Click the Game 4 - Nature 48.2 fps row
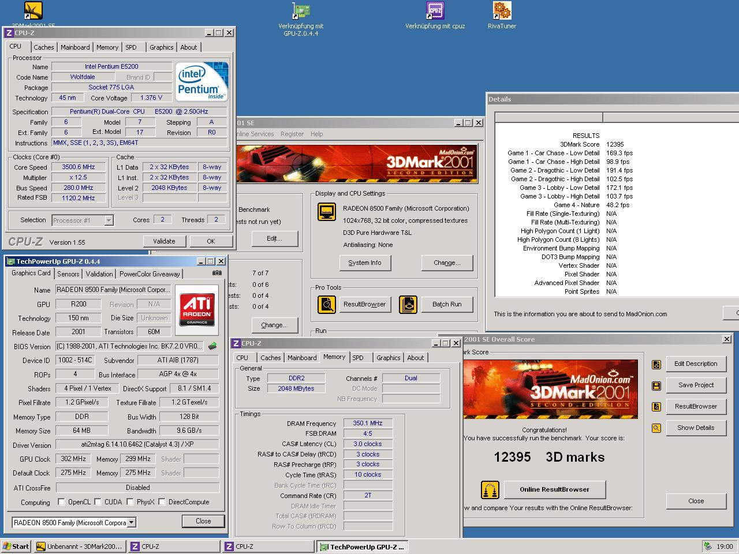The width and height of the screenshot is (739, 554). (x=591, y=205)
